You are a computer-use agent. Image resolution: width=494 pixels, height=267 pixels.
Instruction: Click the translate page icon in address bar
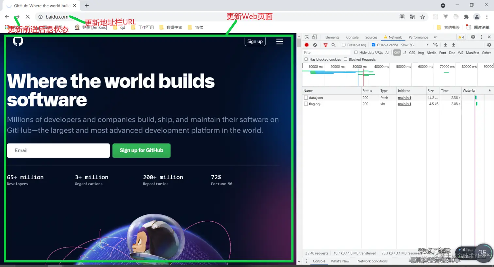click(x=412, y=17)
